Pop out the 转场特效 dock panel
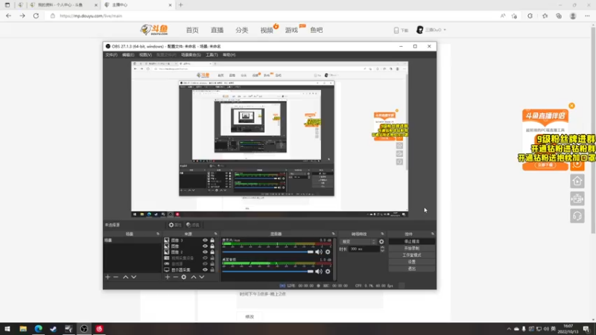The width and height of the screenshot is (596, 335). (x=382, y=234)
